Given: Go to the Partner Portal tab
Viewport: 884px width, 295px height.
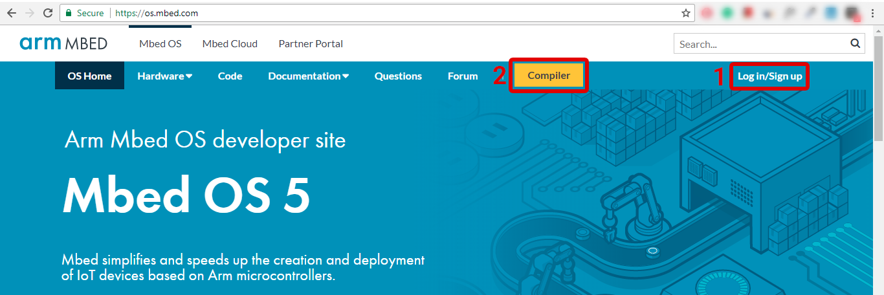Looking at the screenshot, I should point(311,44).
